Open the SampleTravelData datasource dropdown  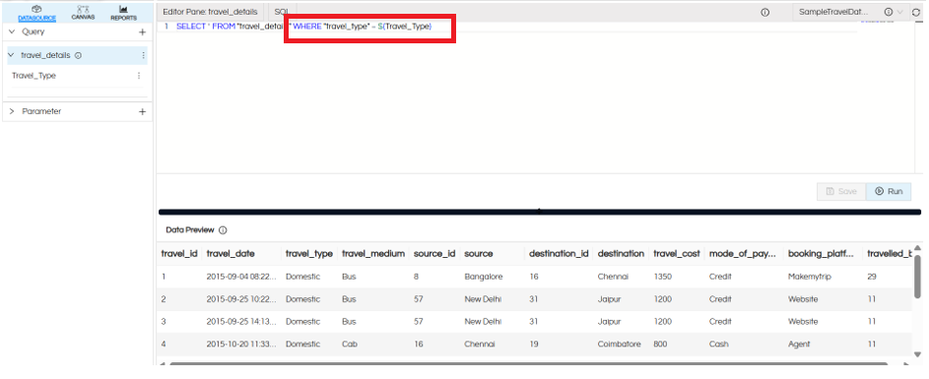pos(851,12)
